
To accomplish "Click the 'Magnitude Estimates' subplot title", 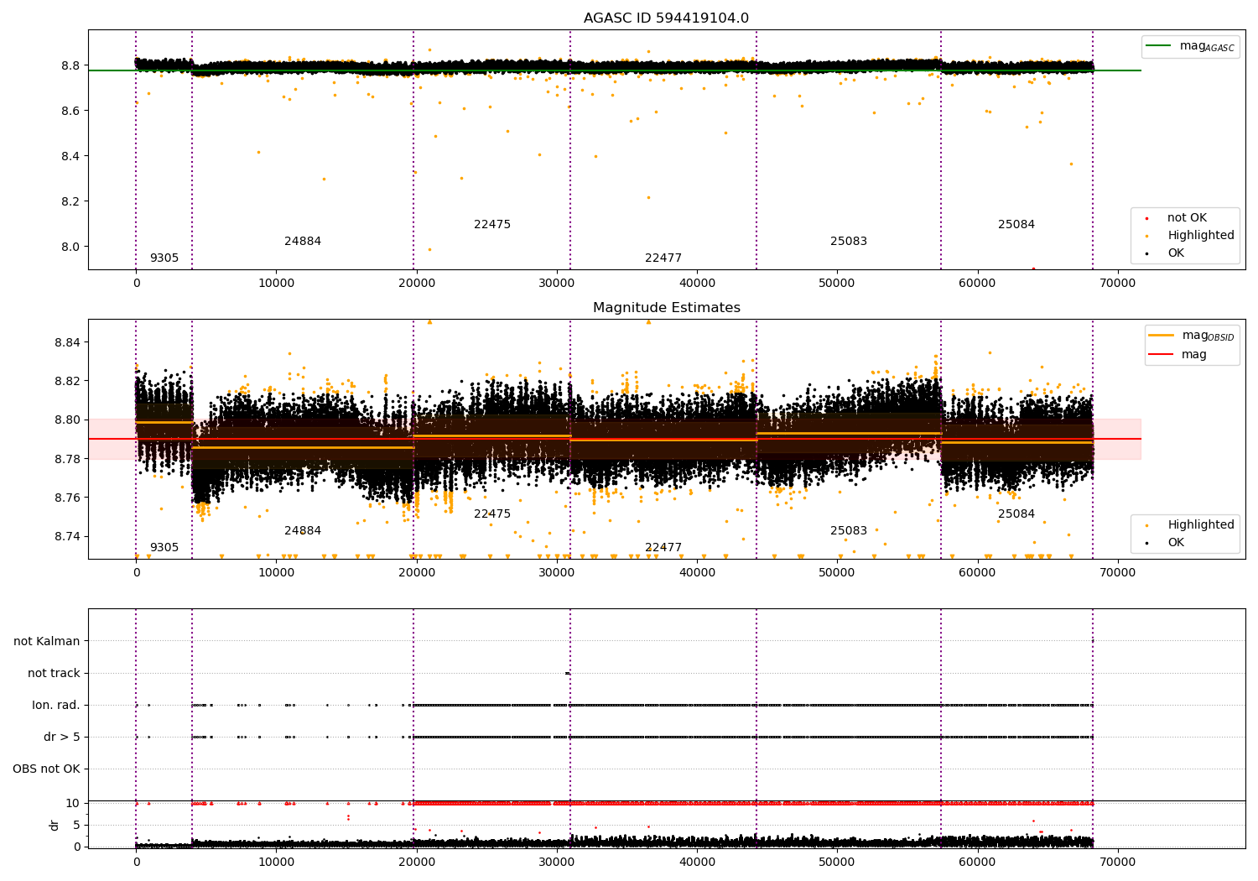I will coord(666,308).
